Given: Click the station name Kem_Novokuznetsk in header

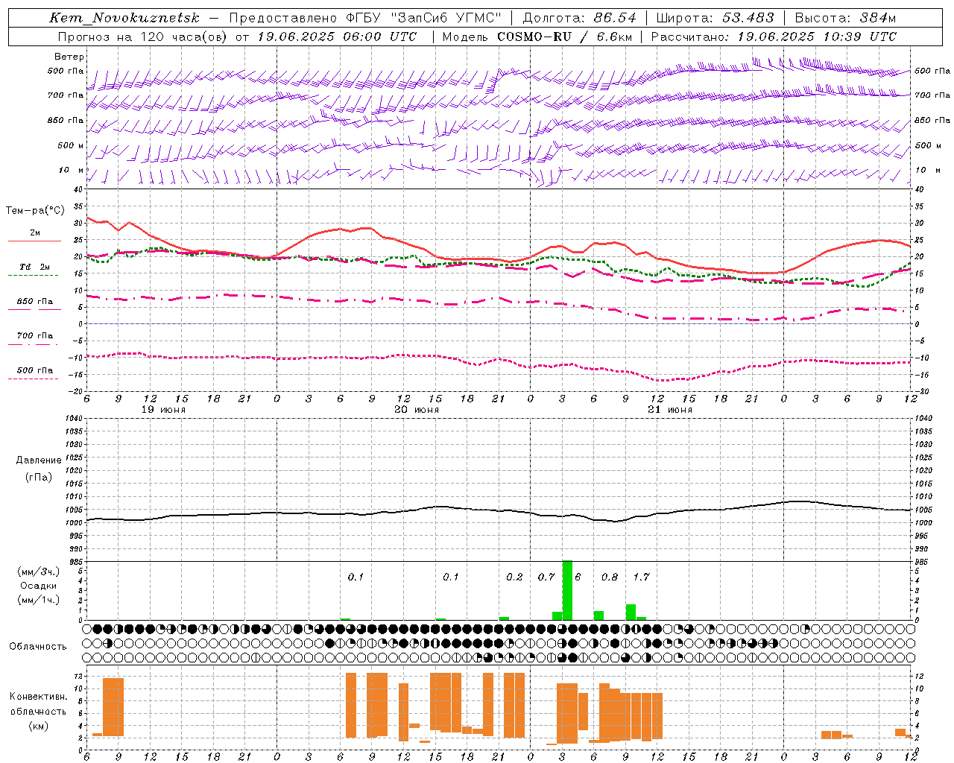Looking at the screenshot, I should (124, 18).
